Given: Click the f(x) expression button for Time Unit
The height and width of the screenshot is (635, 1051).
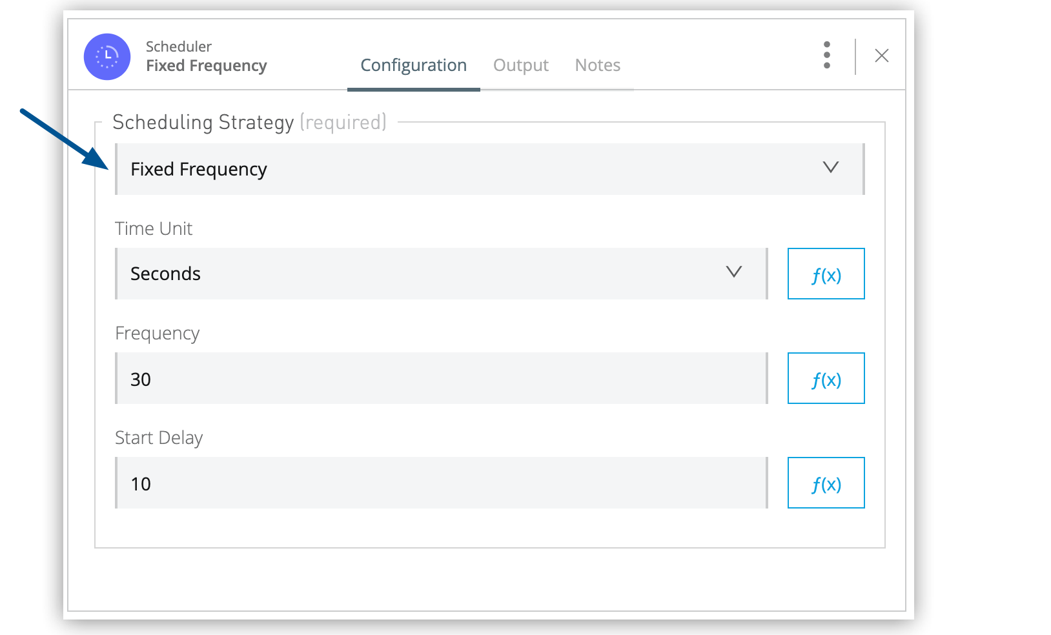Looking at the screenshot, I should point(826,274).
